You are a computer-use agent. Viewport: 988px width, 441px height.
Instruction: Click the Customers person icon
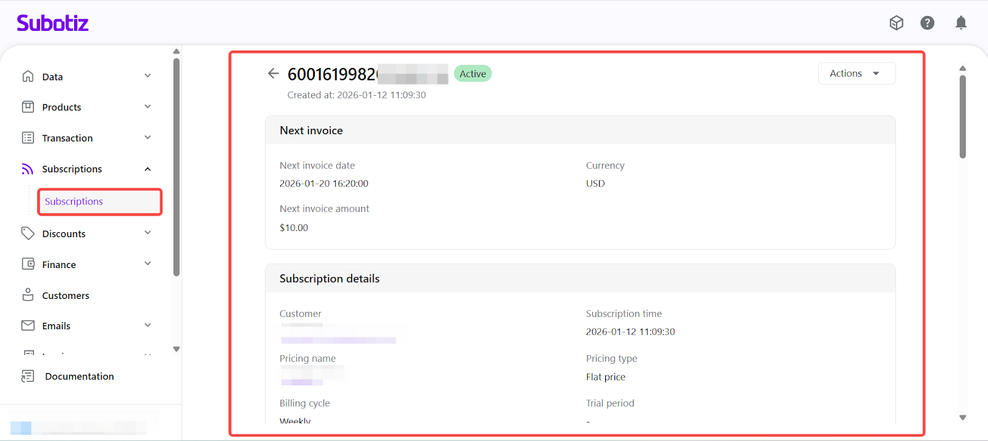pyautogui.click(x=28, y=295)
